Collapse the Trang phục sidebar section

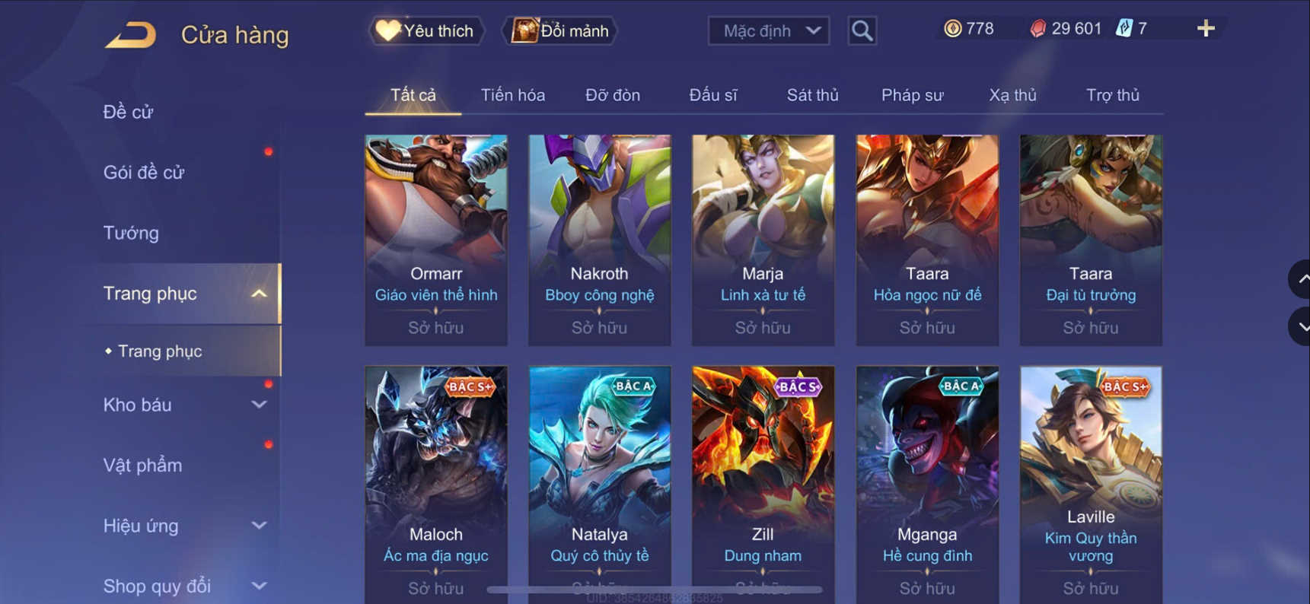(259, 294)
